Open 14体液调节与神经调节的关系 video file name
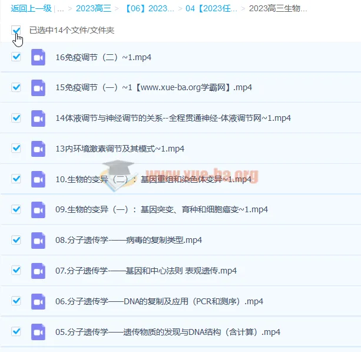361x352 pixels. coord(173,118)
